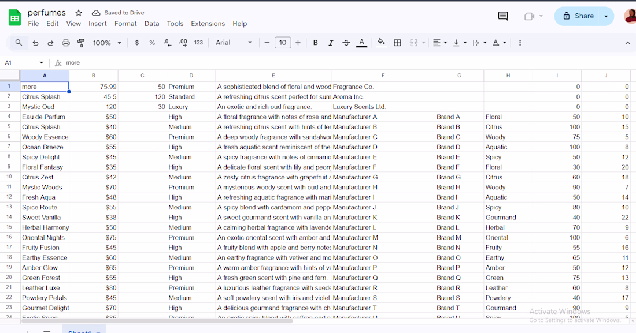Click the undo arrow
636x333 pixels.
point(36,43)
